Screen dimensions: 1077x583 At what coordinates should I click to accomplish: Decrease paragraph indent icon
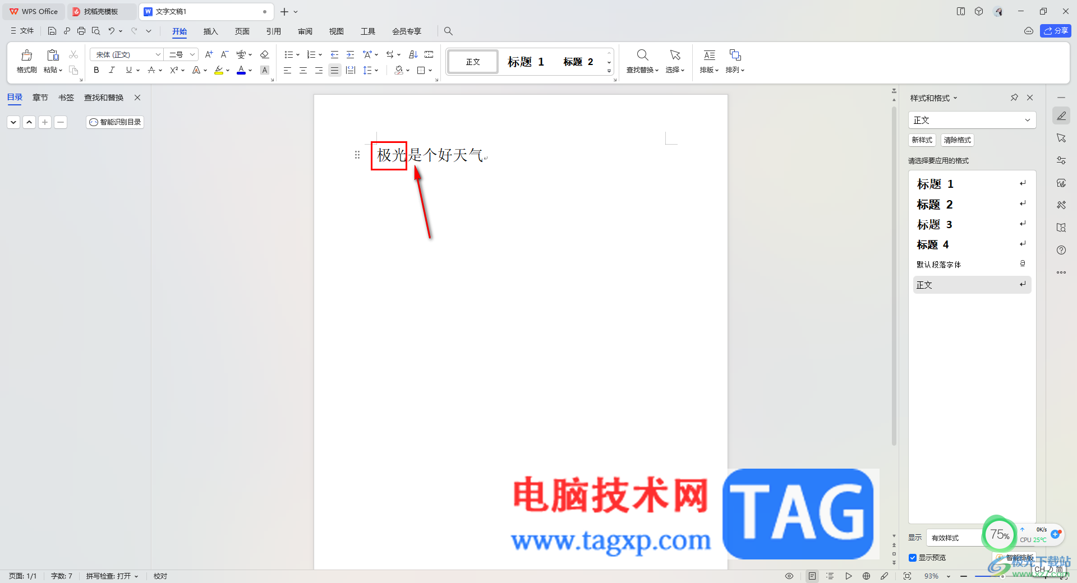pyautogui.click(x=334, y=54)
